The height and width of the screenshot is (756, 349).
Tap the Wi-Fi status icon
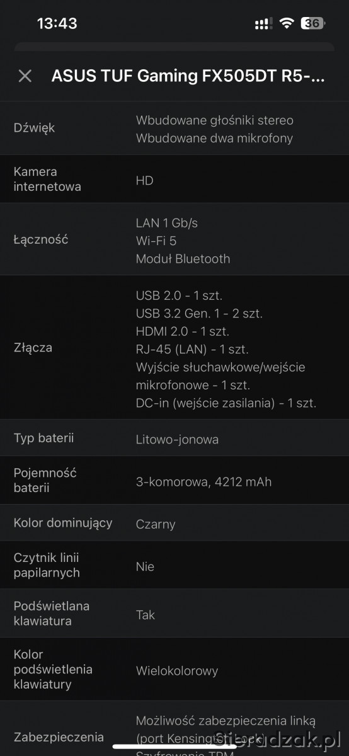coord(287,24)
